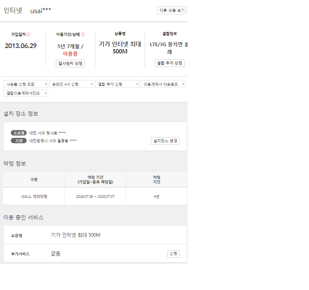The width and height of the screenshot is (309, 290).
Task: Click chevron arrow on 결합이용계약서인쇄
Action: 46,93
